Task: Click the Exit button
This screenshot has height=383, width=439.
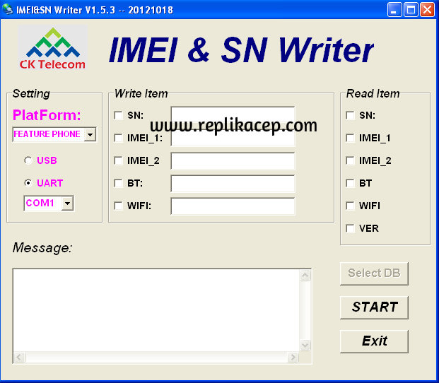Action: (374, 341)
